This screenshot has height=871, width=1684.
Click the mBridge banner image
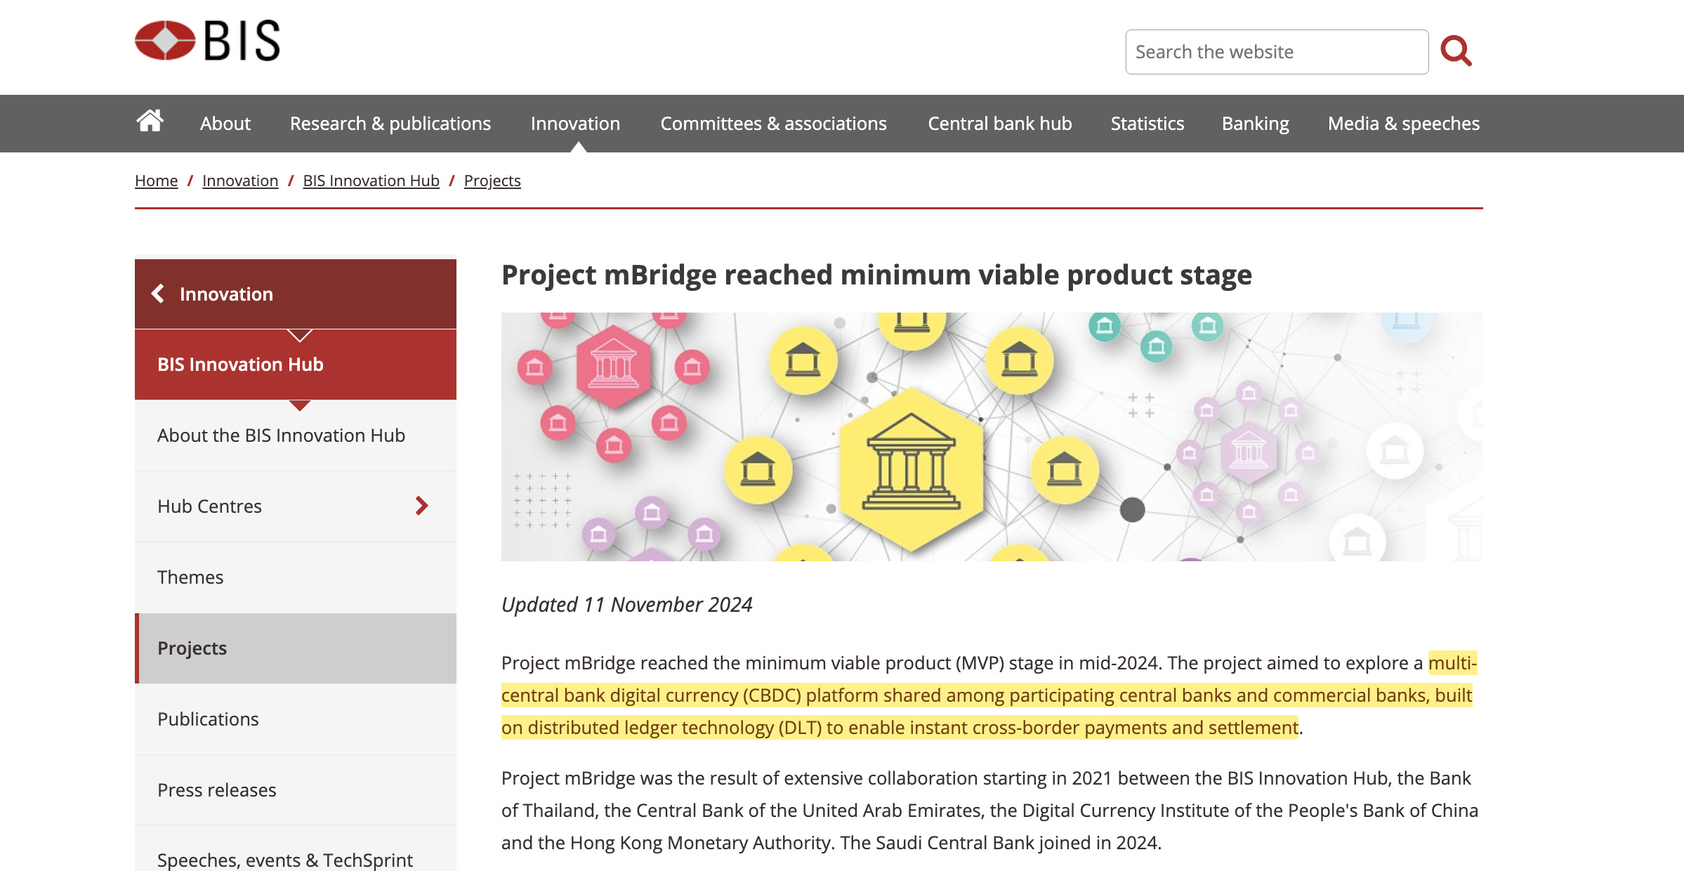992,436
